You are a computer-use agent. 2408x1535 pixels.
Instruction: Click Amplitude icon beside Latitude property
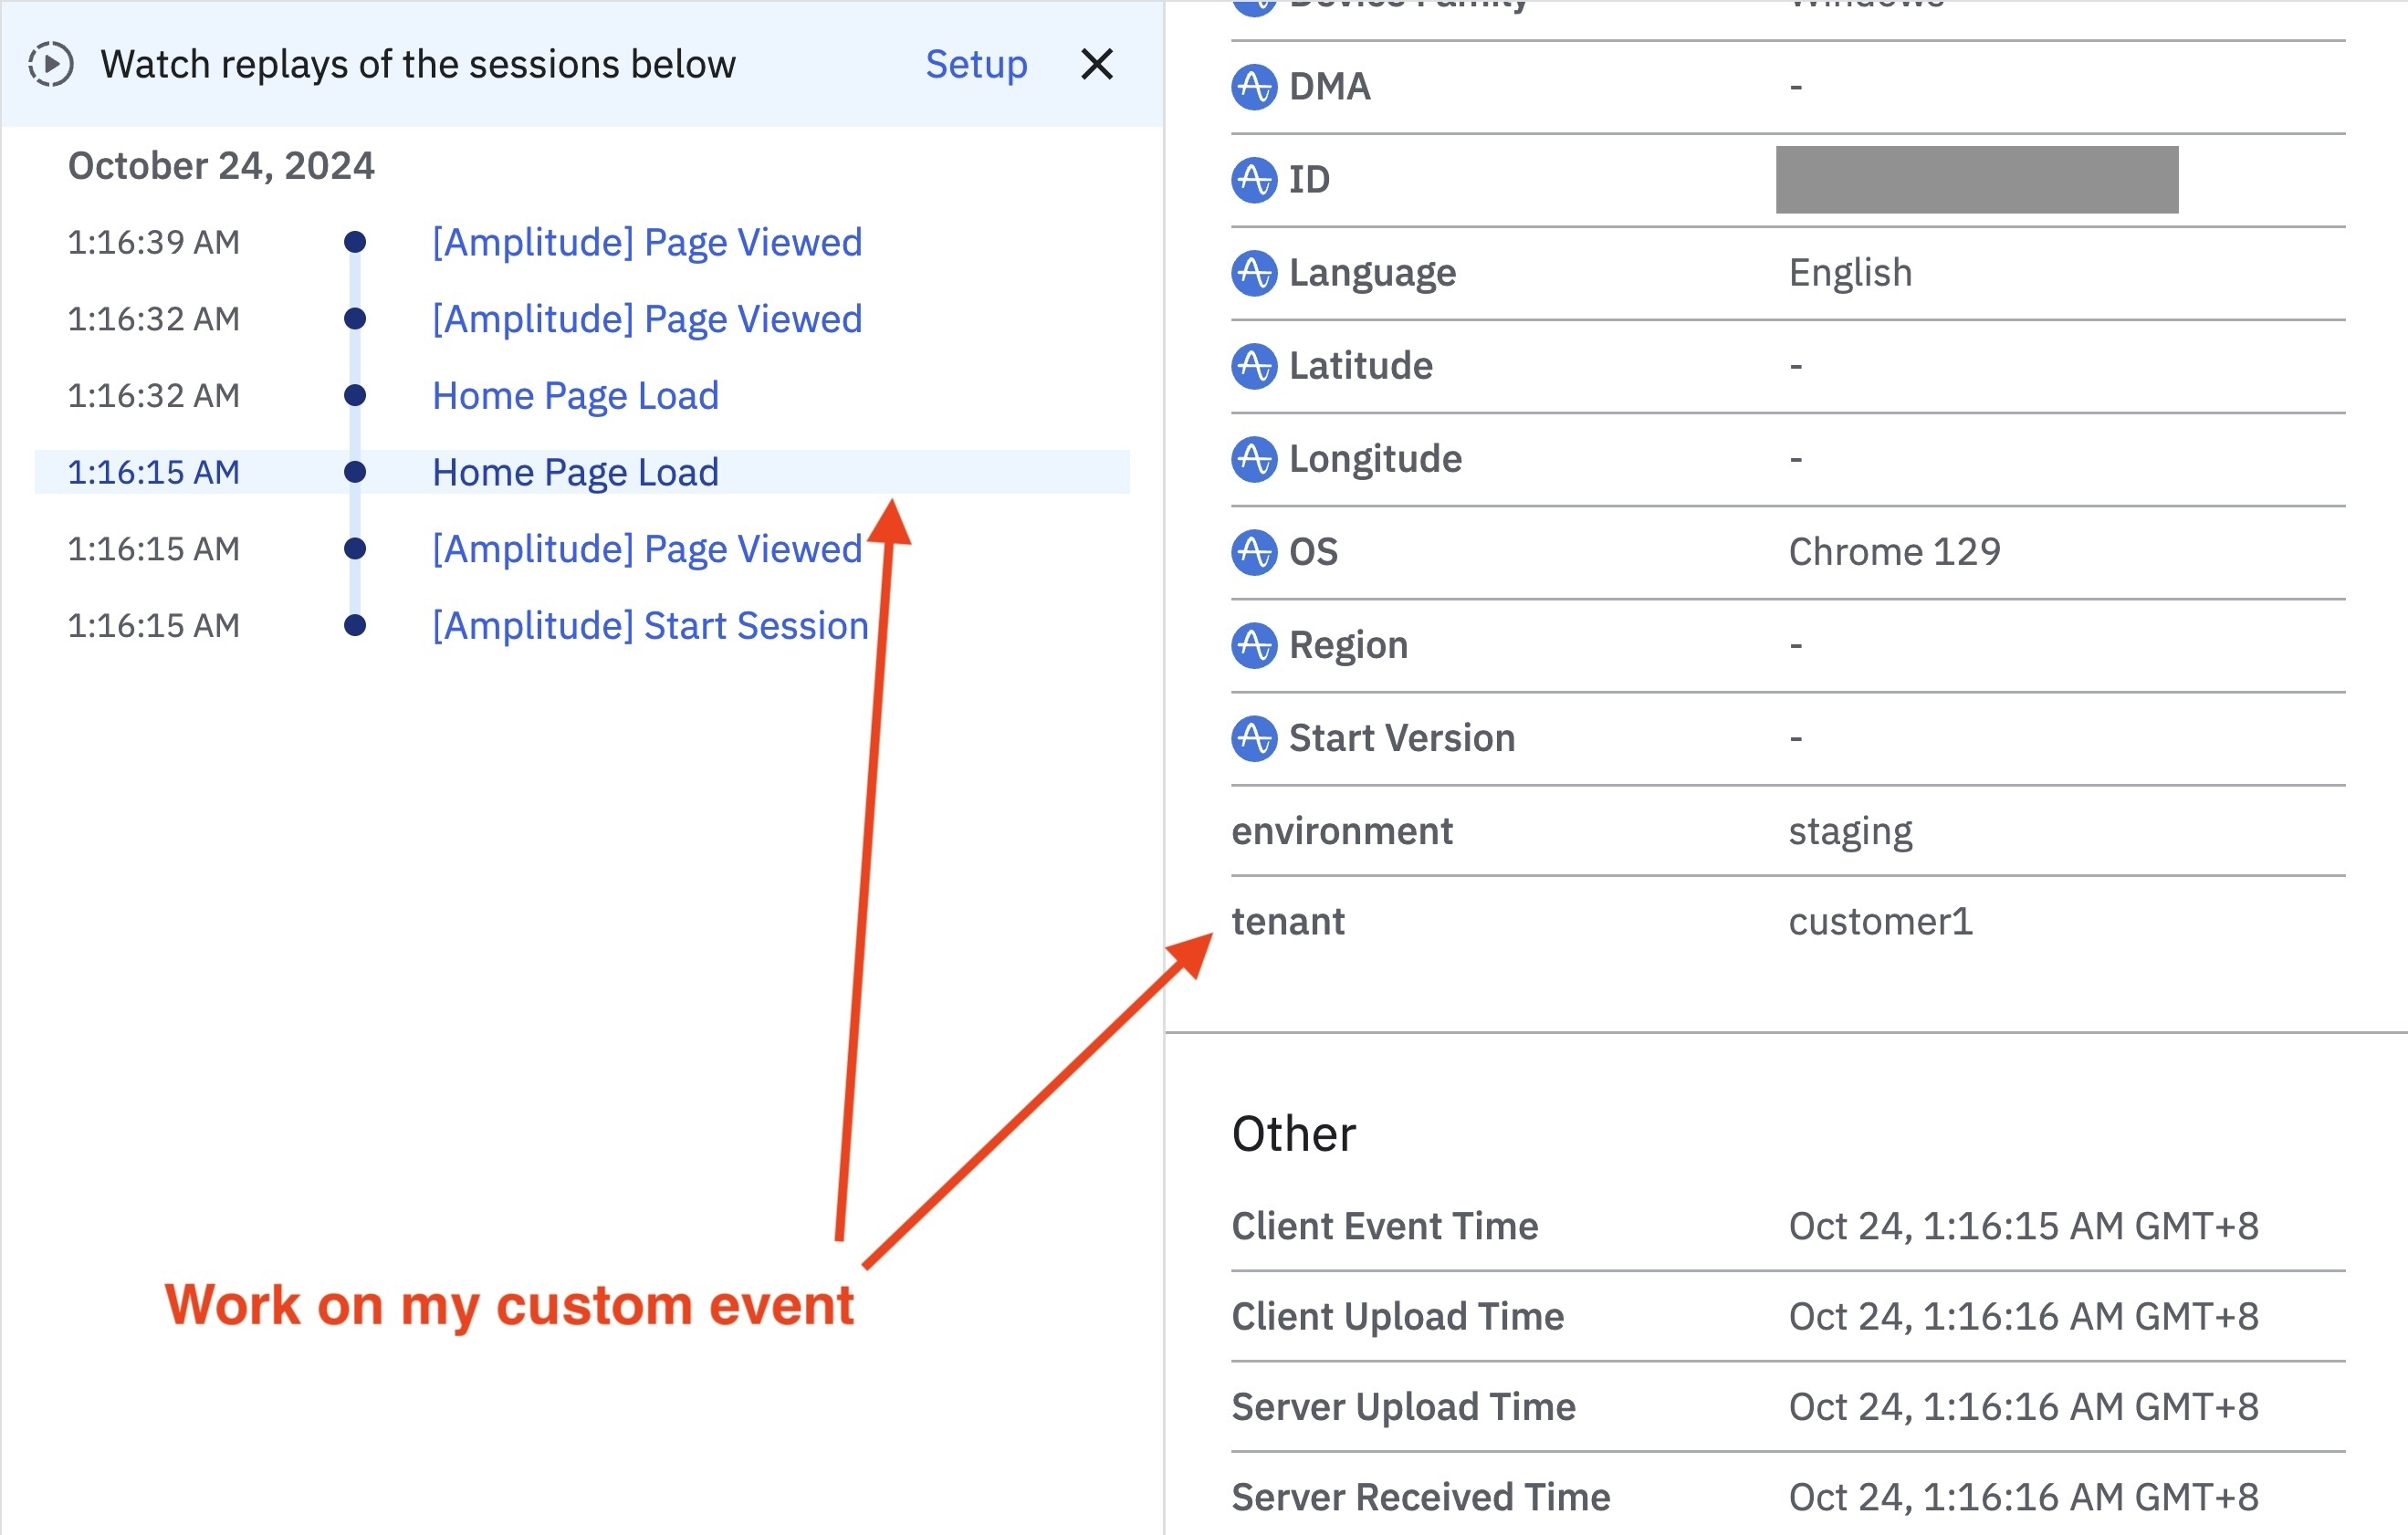click(1253, 366)
